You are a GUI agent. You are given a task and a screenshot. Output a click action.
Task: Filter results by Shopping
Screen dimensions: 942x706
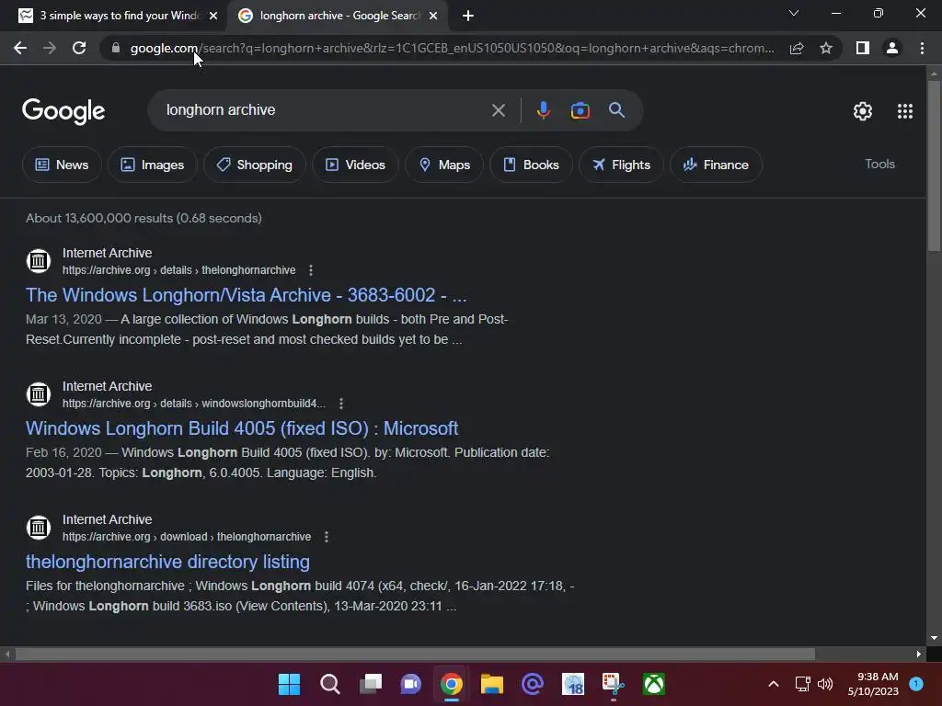(255, 165)
